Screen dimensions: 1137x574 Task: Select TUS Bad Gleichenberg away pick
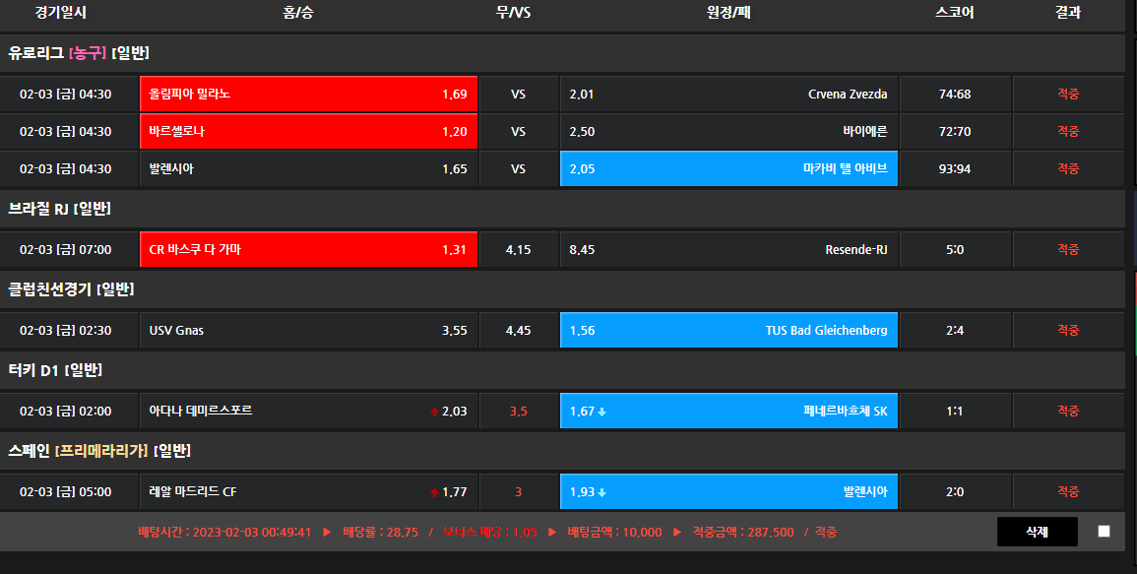tap(728, 331)
